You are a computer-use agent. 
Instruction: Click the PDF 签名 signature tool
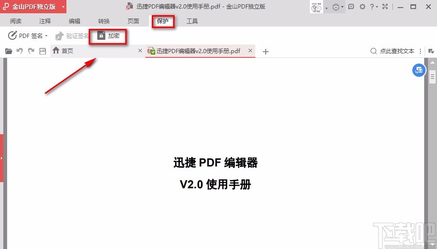click(25, 36)
